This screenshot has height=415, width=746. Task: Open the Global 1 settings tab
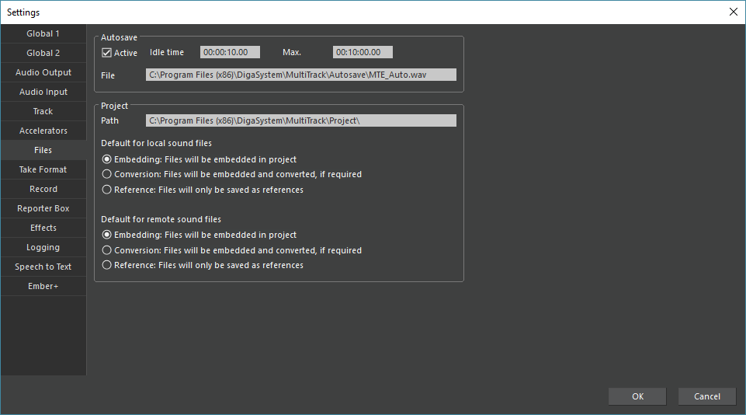[43, 33]
